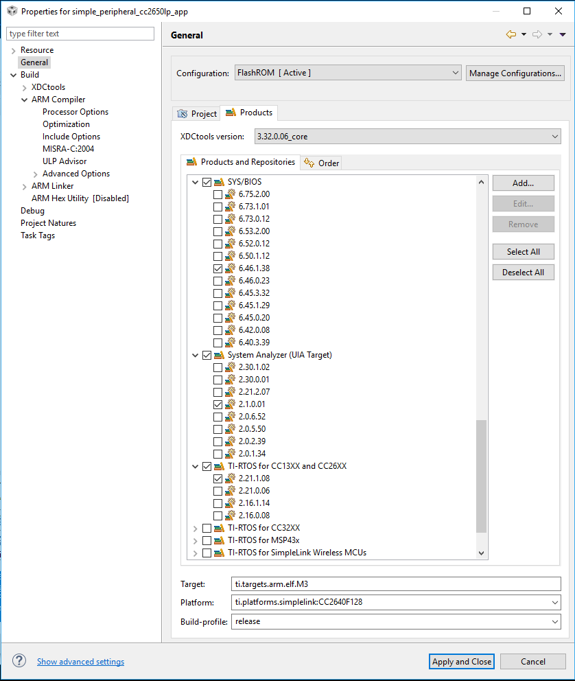Click the gear icon for TI-RTOS 2.21.1.08
Image resolution: width=575 pixels, height=681 pixels.
tap(230, 478)
